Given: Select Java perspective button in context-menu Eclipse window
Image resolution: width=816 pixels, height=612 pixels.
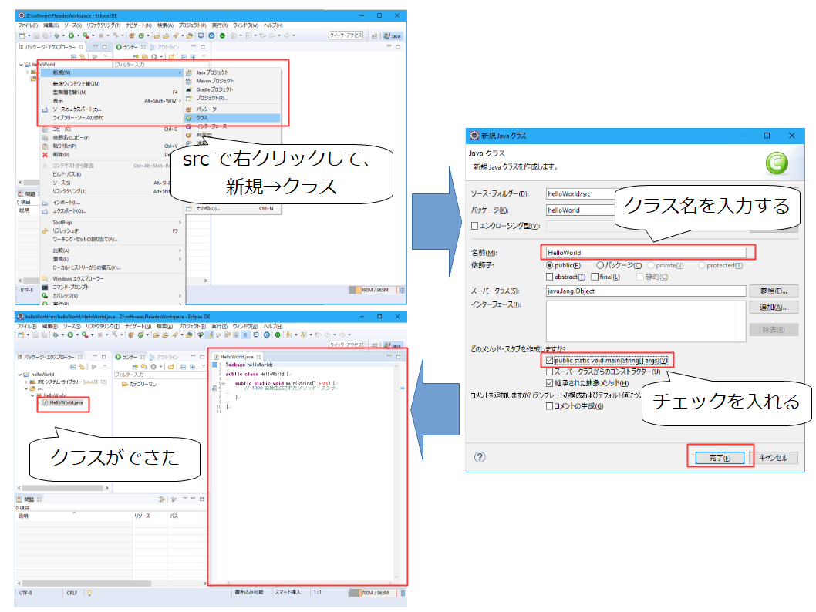Looking at the screenshot, I should (393, 36).
